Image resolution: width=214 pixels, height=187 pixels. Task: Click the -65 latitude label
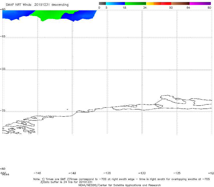pyautogui.click(x=3, y=37)
